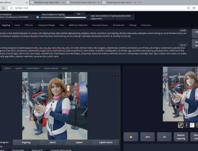Open the Additional Networks tab
Screen dimensions: 198x151
pos(78,25)
